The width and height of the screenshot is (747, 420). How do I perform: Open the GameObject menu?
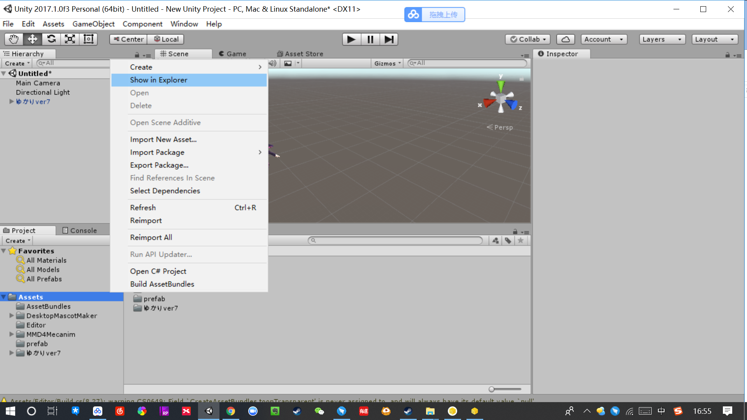pyautogui.click(x=93, y=24)
